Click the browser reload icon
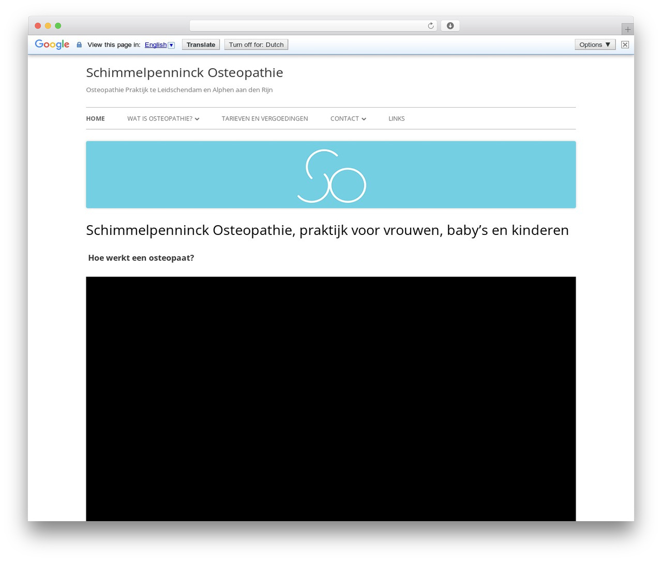This screenshot has width=662, height=561. 430,26
